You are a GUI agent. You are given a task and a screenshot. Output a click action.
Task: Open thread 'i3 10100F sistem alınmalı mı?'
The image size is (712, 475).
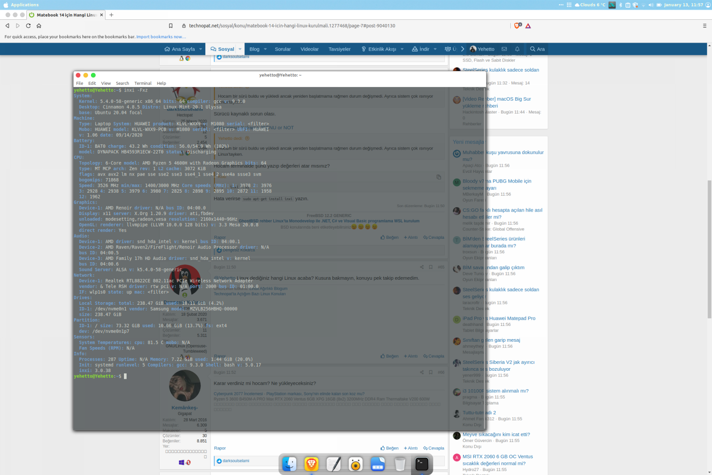pos(495,391)
